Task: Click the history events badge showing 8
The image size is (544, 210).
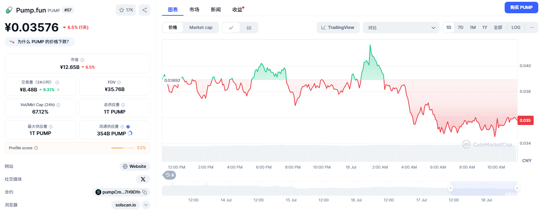Action: click(x=170, y=175)
